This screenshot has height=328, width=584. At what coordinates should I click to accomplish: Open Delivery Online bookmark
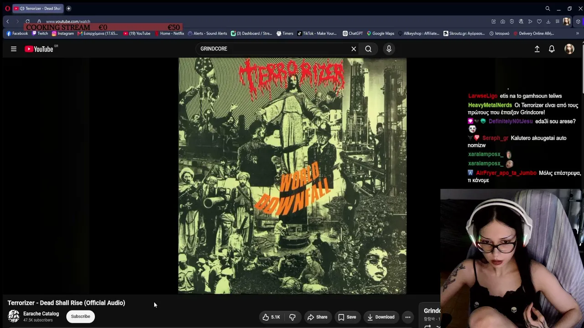pos(533,33)
